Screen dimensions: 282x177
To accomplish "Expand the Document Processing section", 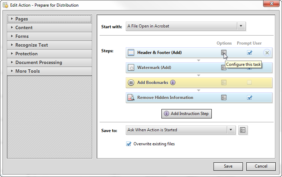I will (x=49, y=62).
